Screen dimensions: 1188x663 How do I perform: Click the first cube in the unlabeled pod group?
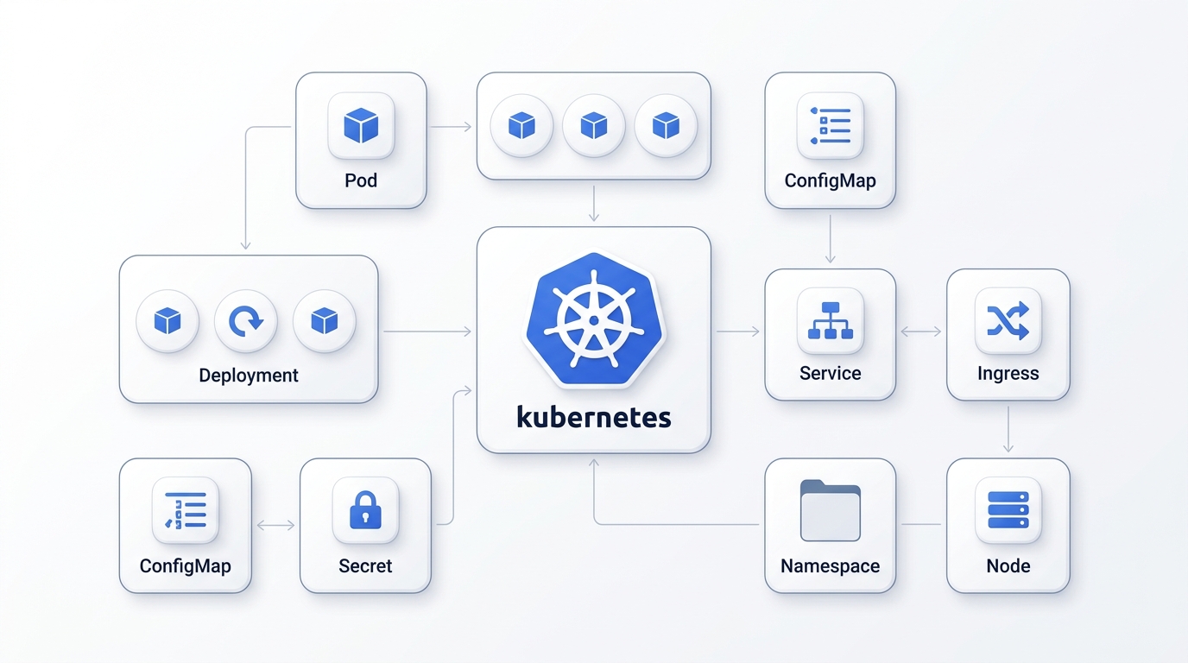[x=521, y=126]
